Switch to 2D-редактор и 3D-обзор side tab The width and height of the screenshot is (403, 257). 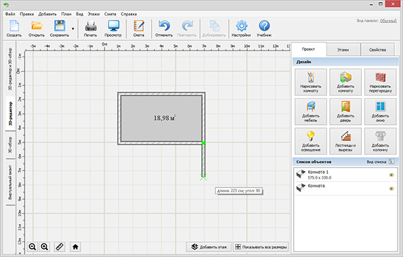[10, 69]
